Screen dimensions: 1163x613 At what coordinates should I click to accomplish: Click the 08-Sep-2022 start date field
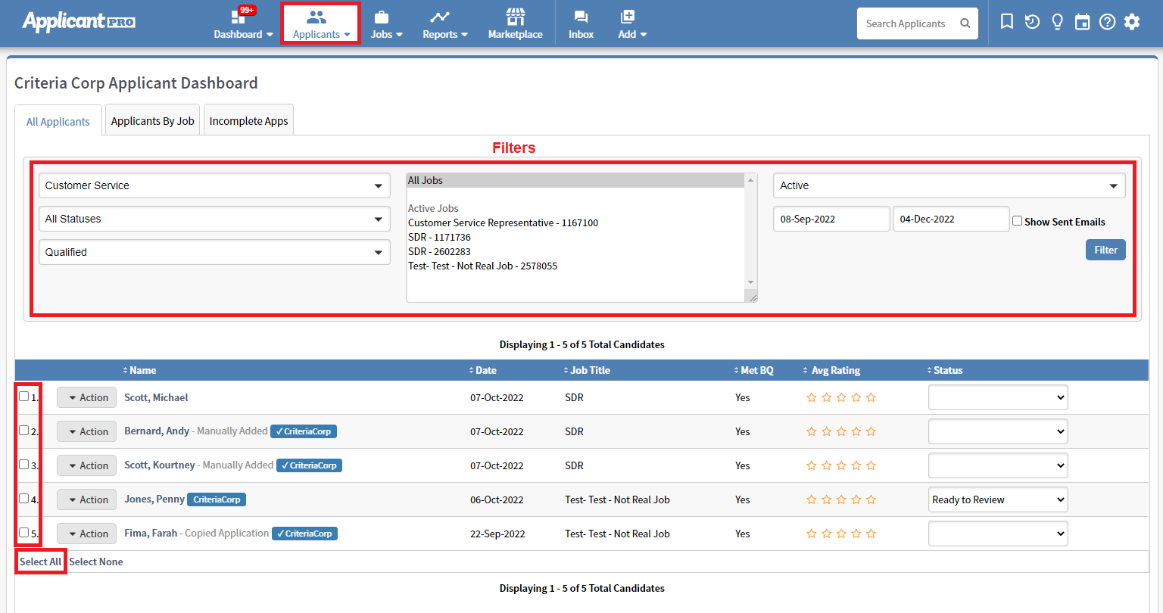[x=831, y=219]
